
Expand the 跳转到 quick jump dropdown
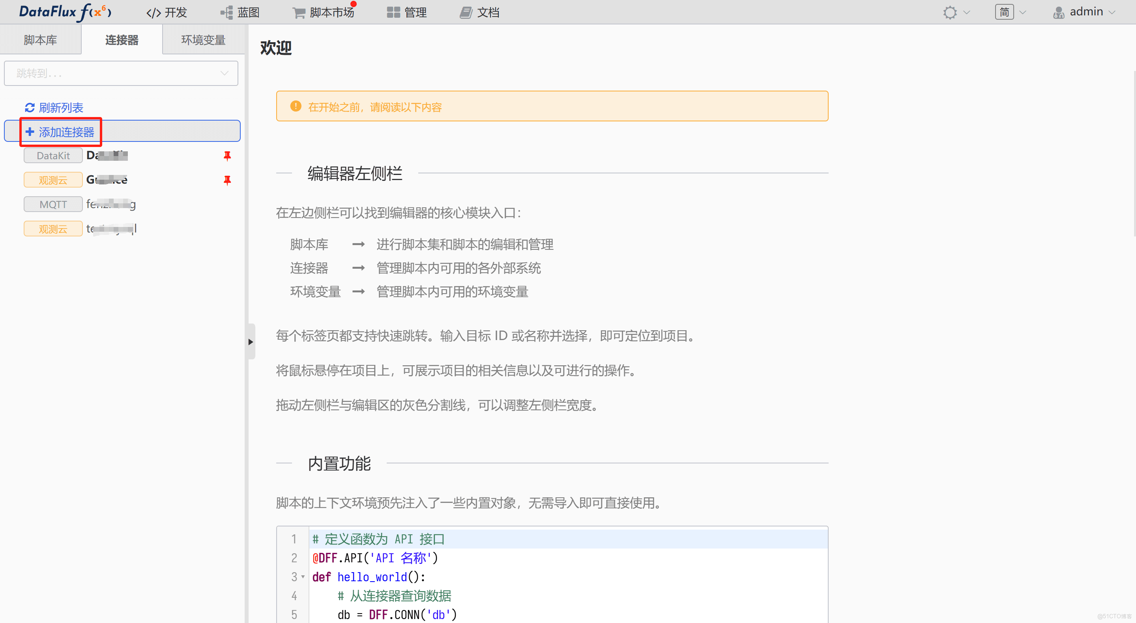(x=121, y=73)
